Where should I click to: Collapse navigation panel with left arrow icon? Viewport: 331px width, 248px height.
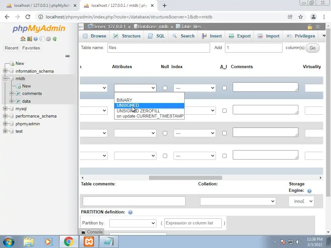coord(81,27)
